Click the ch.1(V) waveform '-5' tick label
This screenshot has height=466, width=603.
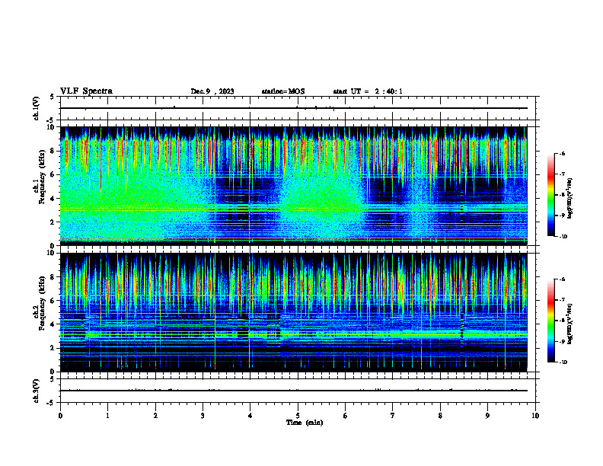click(51, 120)
